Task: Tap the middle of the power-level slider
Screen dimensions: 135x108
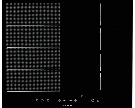Action: click(67, 100)
